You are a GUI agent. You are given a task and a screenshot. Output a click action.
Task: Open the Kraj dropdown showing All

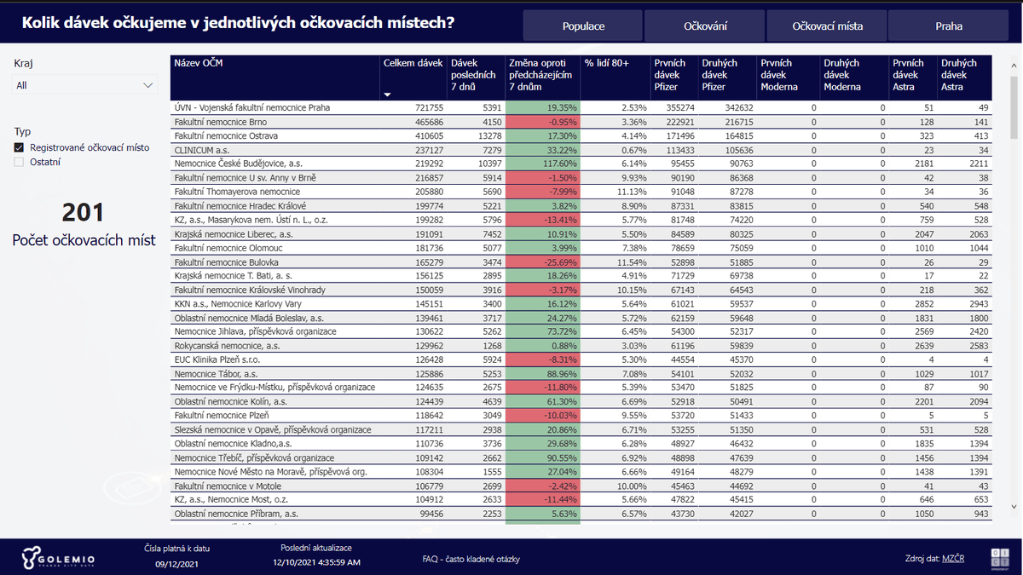click(x=84, y=85)
